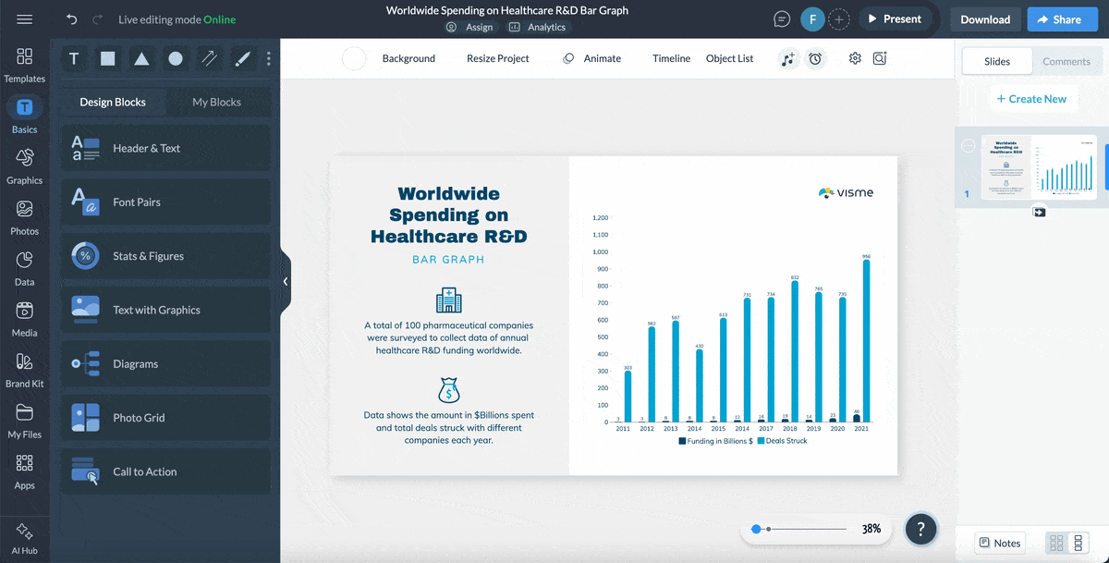The width and height of the screenshot is (1109, 563).
Task: Click the add music icon
Action: [x=788, y=58]
